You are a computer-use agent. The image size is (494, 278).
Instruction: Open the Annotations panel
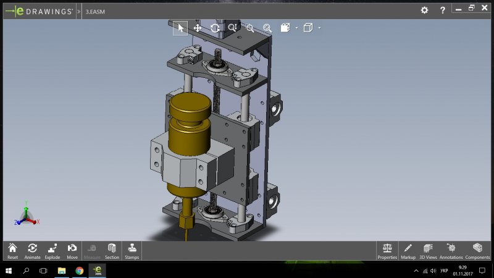click(451, 250)
